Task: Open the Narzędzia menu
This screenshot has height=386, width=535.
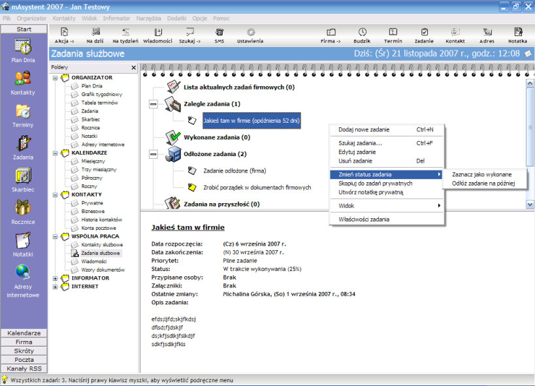Action: (x=148, y=18)
